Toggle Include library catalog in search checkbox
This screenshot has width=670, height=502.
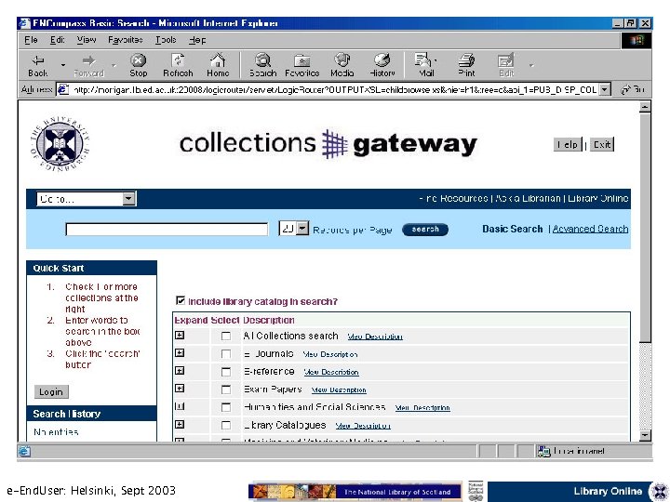click(x=181, y=300)
